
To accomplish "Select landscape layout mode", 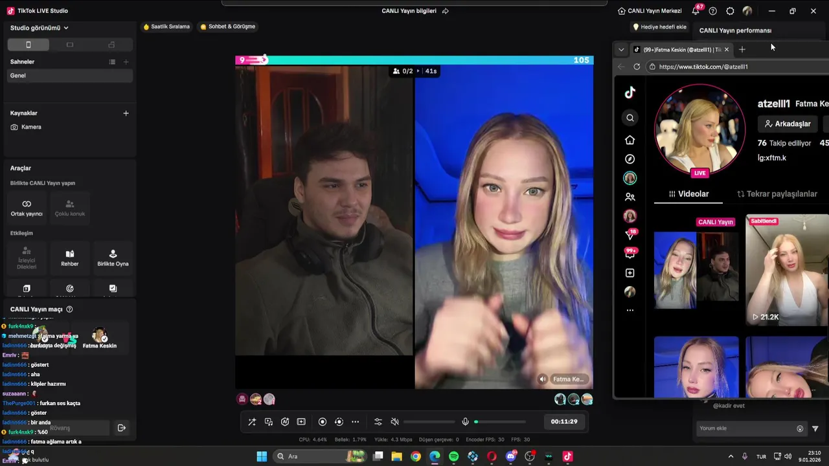I will tap(70, 45).
